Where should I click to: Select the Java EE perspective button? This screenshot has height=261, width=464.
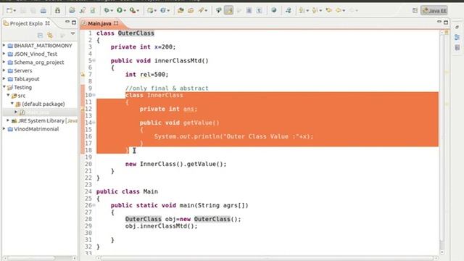[434, 11]
